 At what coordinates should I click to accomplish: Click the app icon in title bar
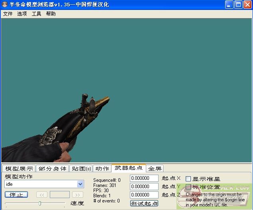pos(5,5)
